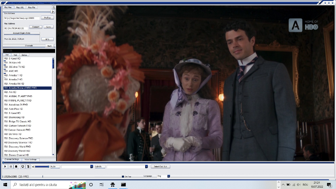The height and width of the screenshot is (189, 336).
Task: Click the magnifier search icon at top
Action: (x=53, y=7)
